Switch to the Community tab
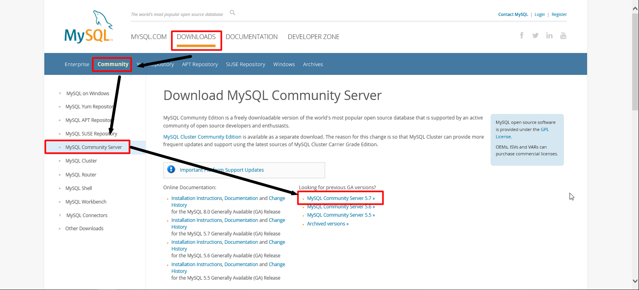Viewport: 639px width, 290px height. [113, 64]
